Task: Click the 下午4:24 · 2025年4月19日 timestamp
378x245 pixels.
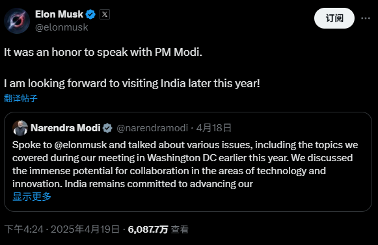Action: [62, 229]
